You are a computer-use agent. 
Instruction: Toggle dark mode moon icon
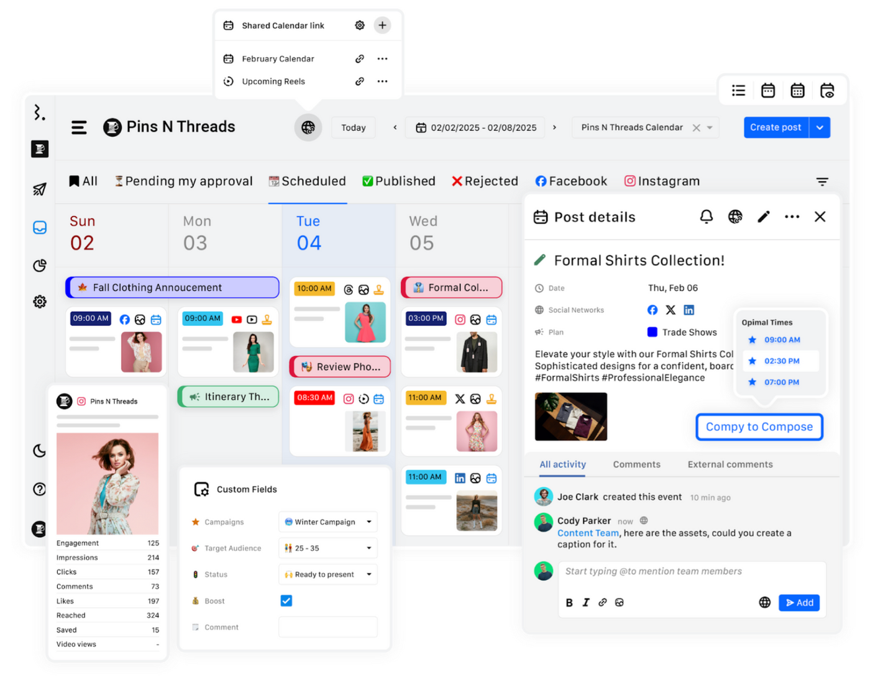pyautogui.click(x=40, y=451)
